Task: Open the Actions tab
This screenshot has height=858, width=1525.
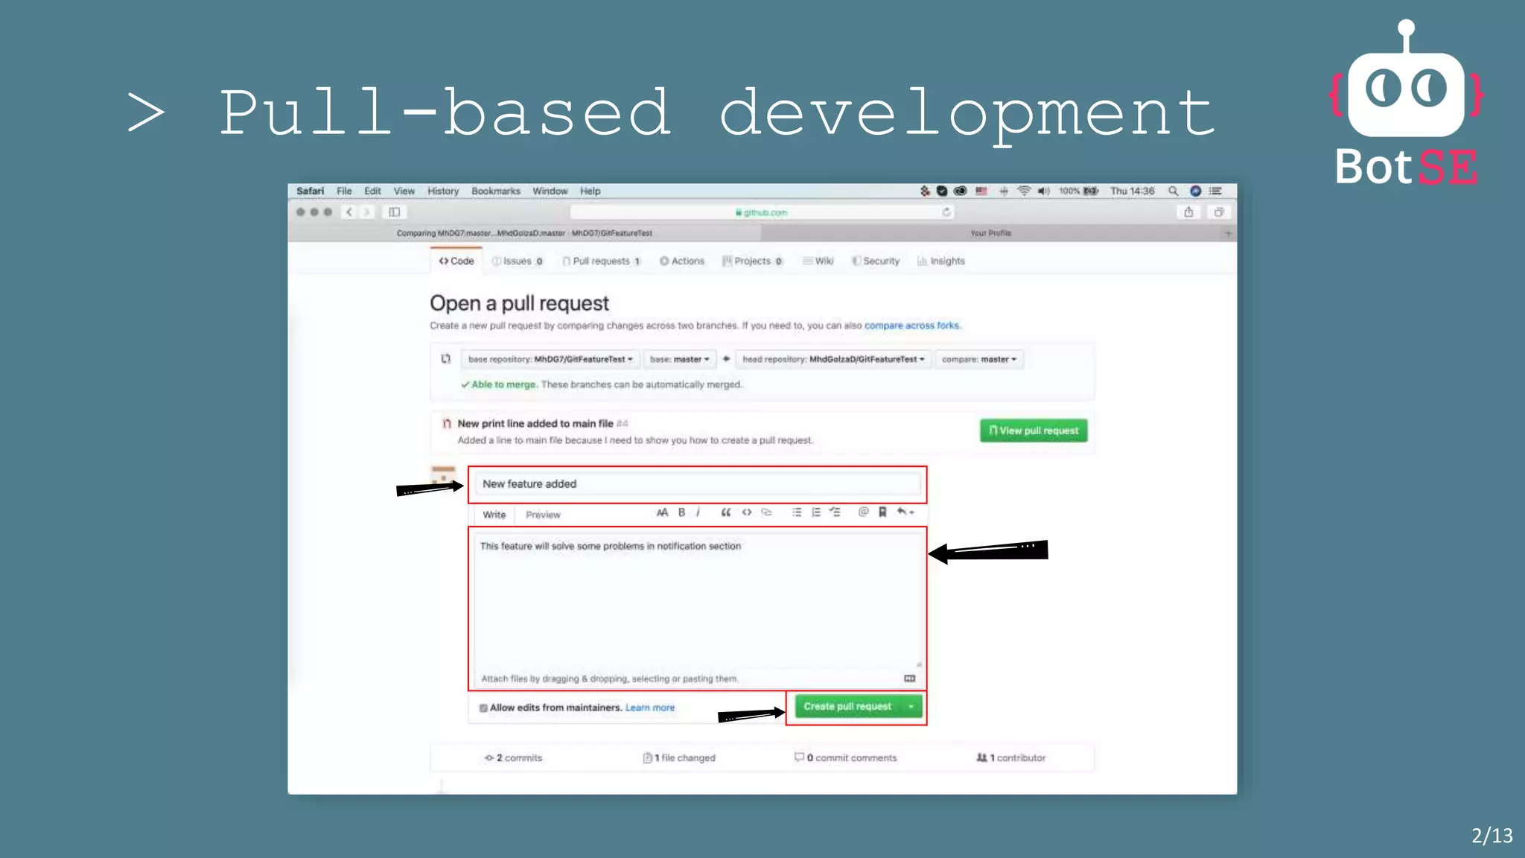Action: coord(682,261)
